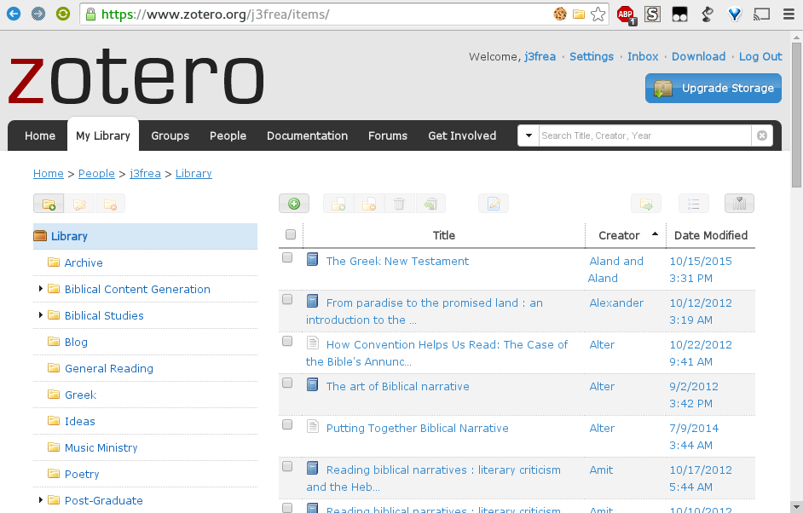Viewport: 803px width, 513px height.
Task: Check the box for Reading biblical narratives dated 10/17/2012
Action: pos(287,466)
